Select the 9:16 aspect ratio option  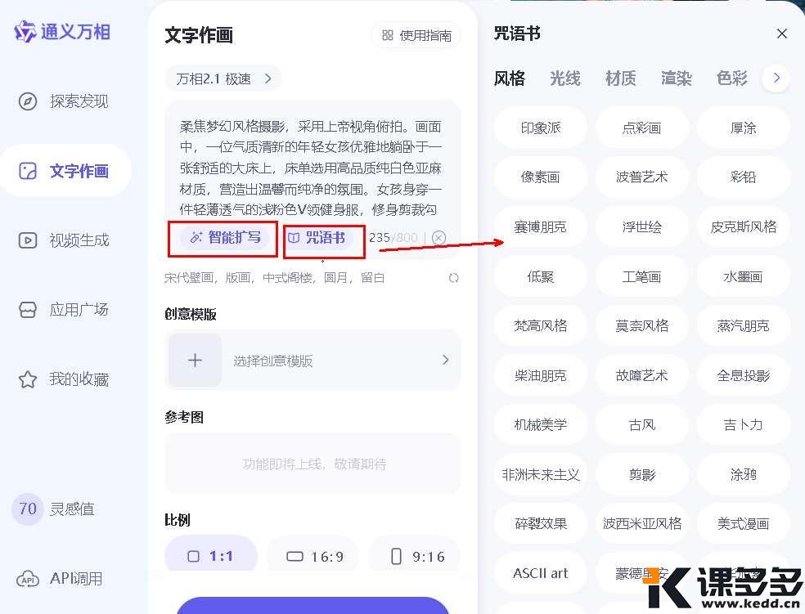click(x=420, y=556)
